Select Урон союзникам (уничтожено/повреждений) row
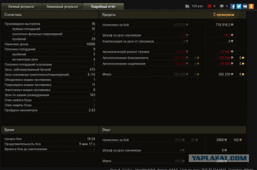The height and width of the screenshot is (170, 257). tap(50, 75)
